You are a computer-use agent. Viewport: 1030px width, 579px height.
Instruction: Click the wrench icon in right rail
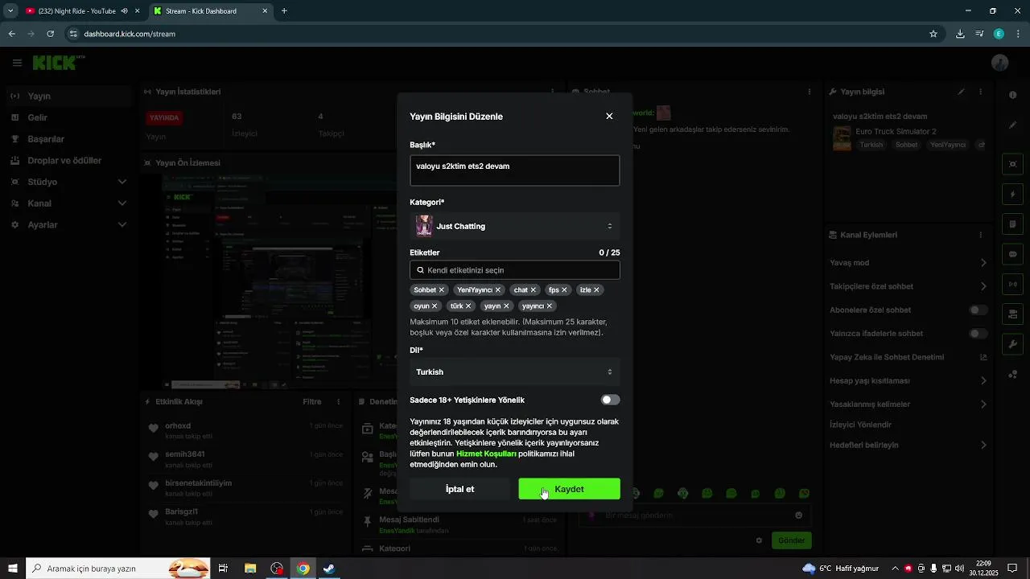coord(1013,344)
